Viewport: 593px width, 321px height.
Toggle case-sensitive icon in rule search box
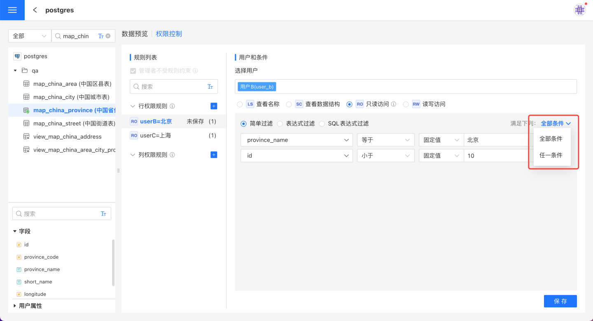tap(210, 87)
